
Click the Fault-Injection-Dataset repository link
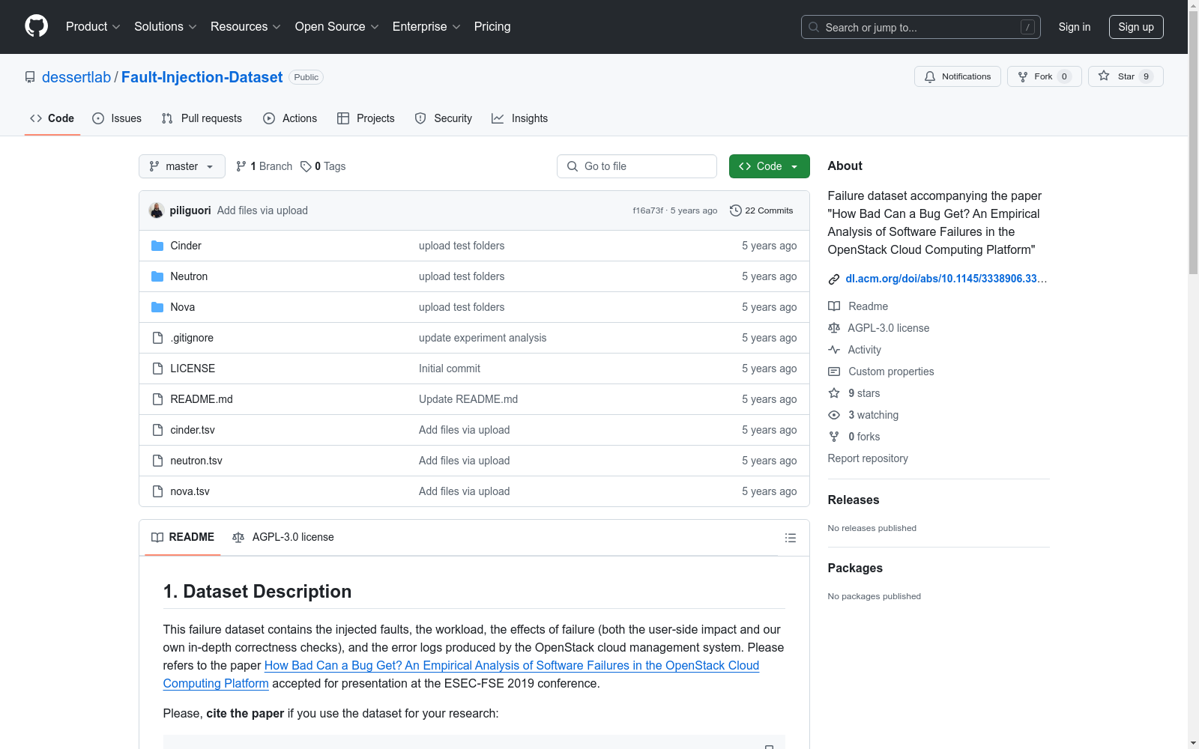[202, 77]
